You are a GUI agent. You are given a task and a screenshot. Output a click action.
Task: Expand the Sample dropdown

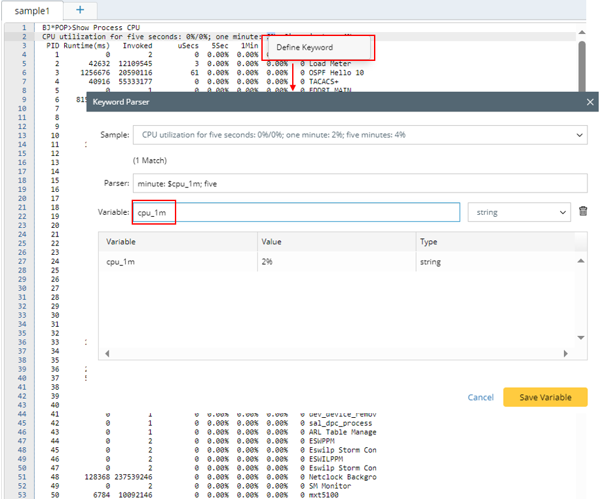[579, 135]
